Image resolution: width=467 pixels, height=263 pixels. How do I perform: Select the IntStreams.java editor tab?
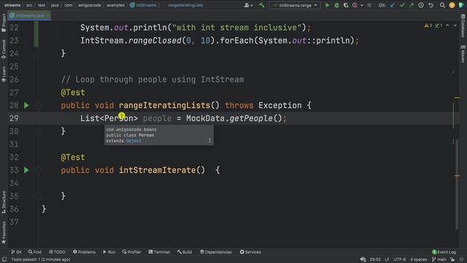[29, 15]
